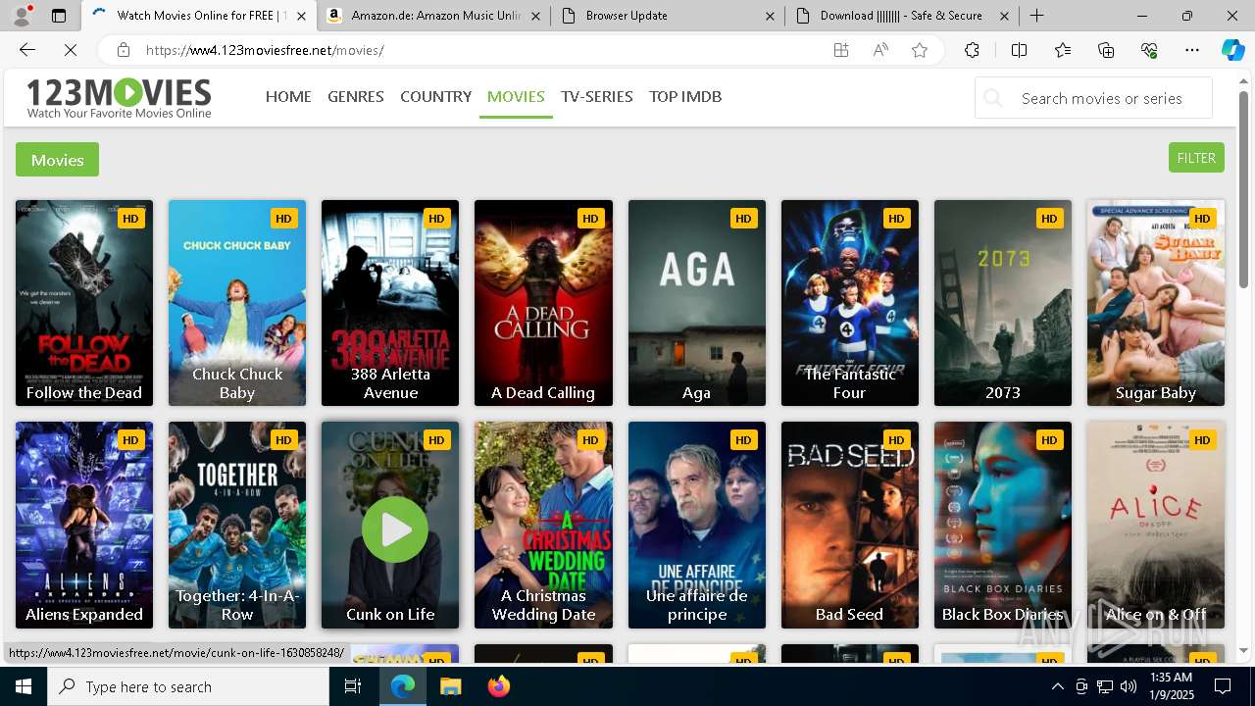Open Extensions puzzle icon
The width and height of the screenshot is (1255, 706).
coord(972,50)
